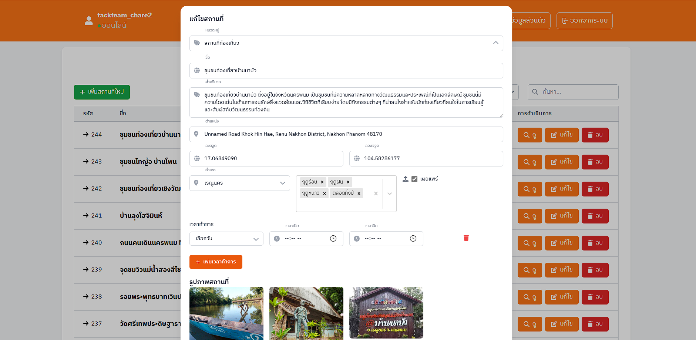Clear all selected season tags
This screenshot has width=696, height=340.
pos(376,193)
